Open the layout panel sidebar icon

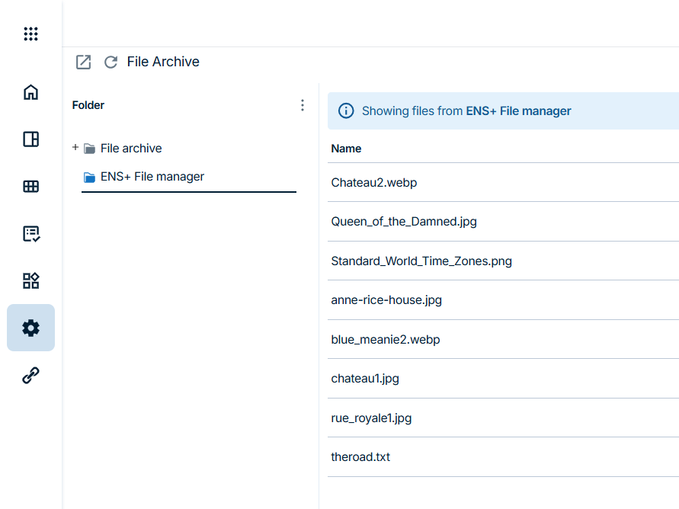point(30,139)
